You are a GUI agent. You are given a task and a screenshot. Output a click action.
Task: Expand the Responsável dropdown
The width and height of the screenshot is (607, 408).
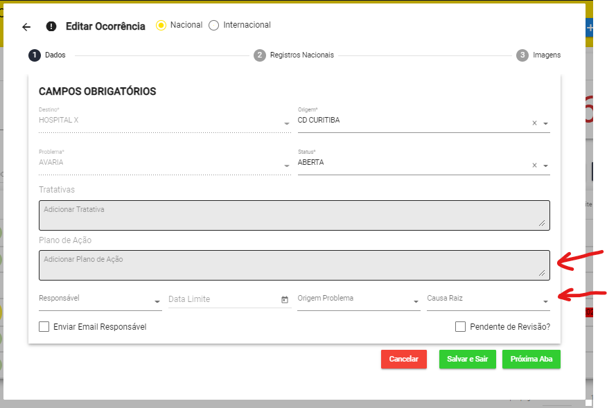157,301
